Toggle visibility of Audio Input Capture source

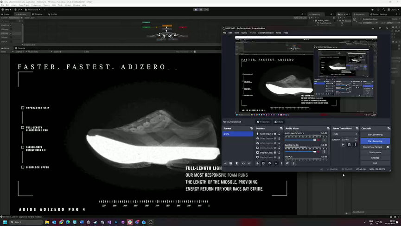[275, 134]
